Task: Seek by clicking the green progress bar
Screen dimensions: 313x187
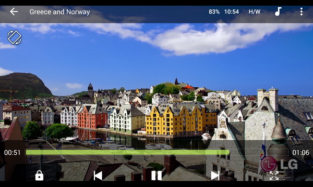Action: tap(127, 152)
